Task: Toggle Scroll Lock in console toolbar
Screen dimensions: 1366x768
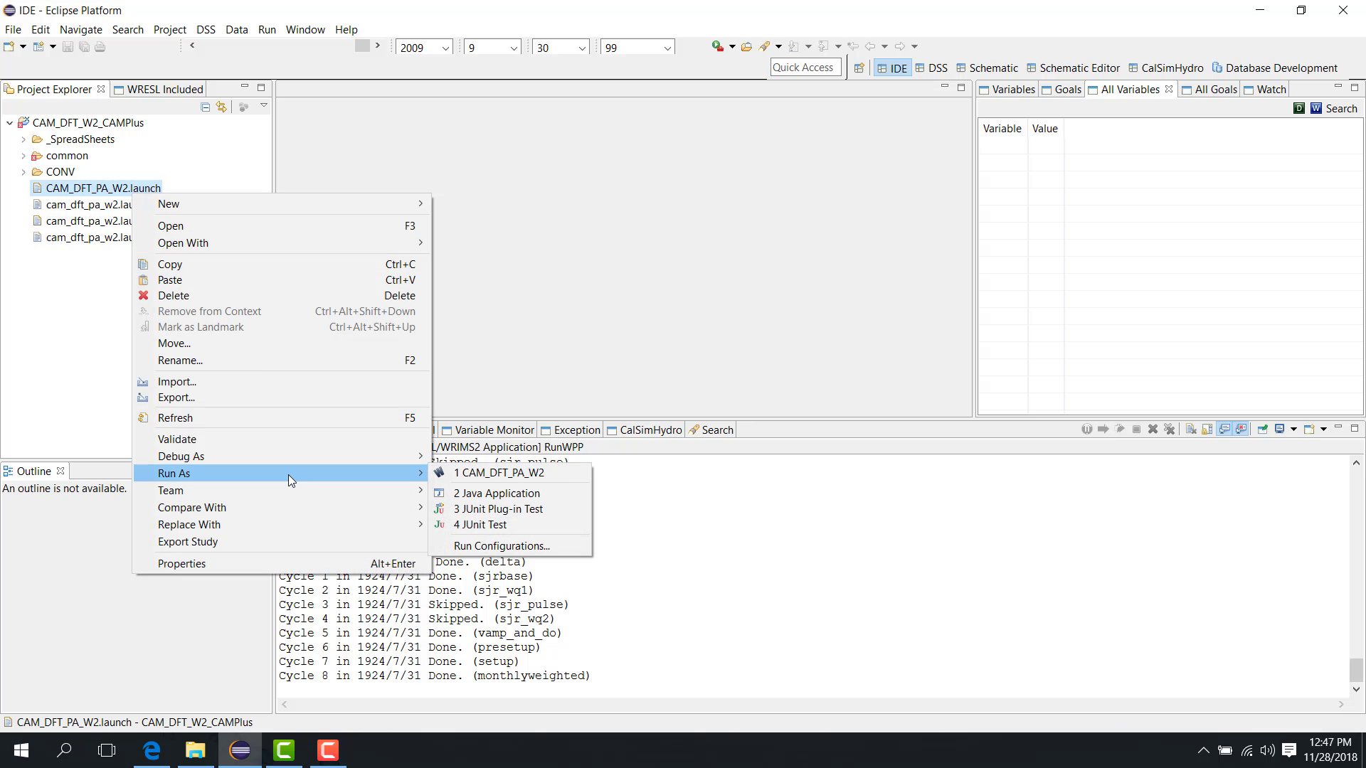Action: (x=1207, y=430)
